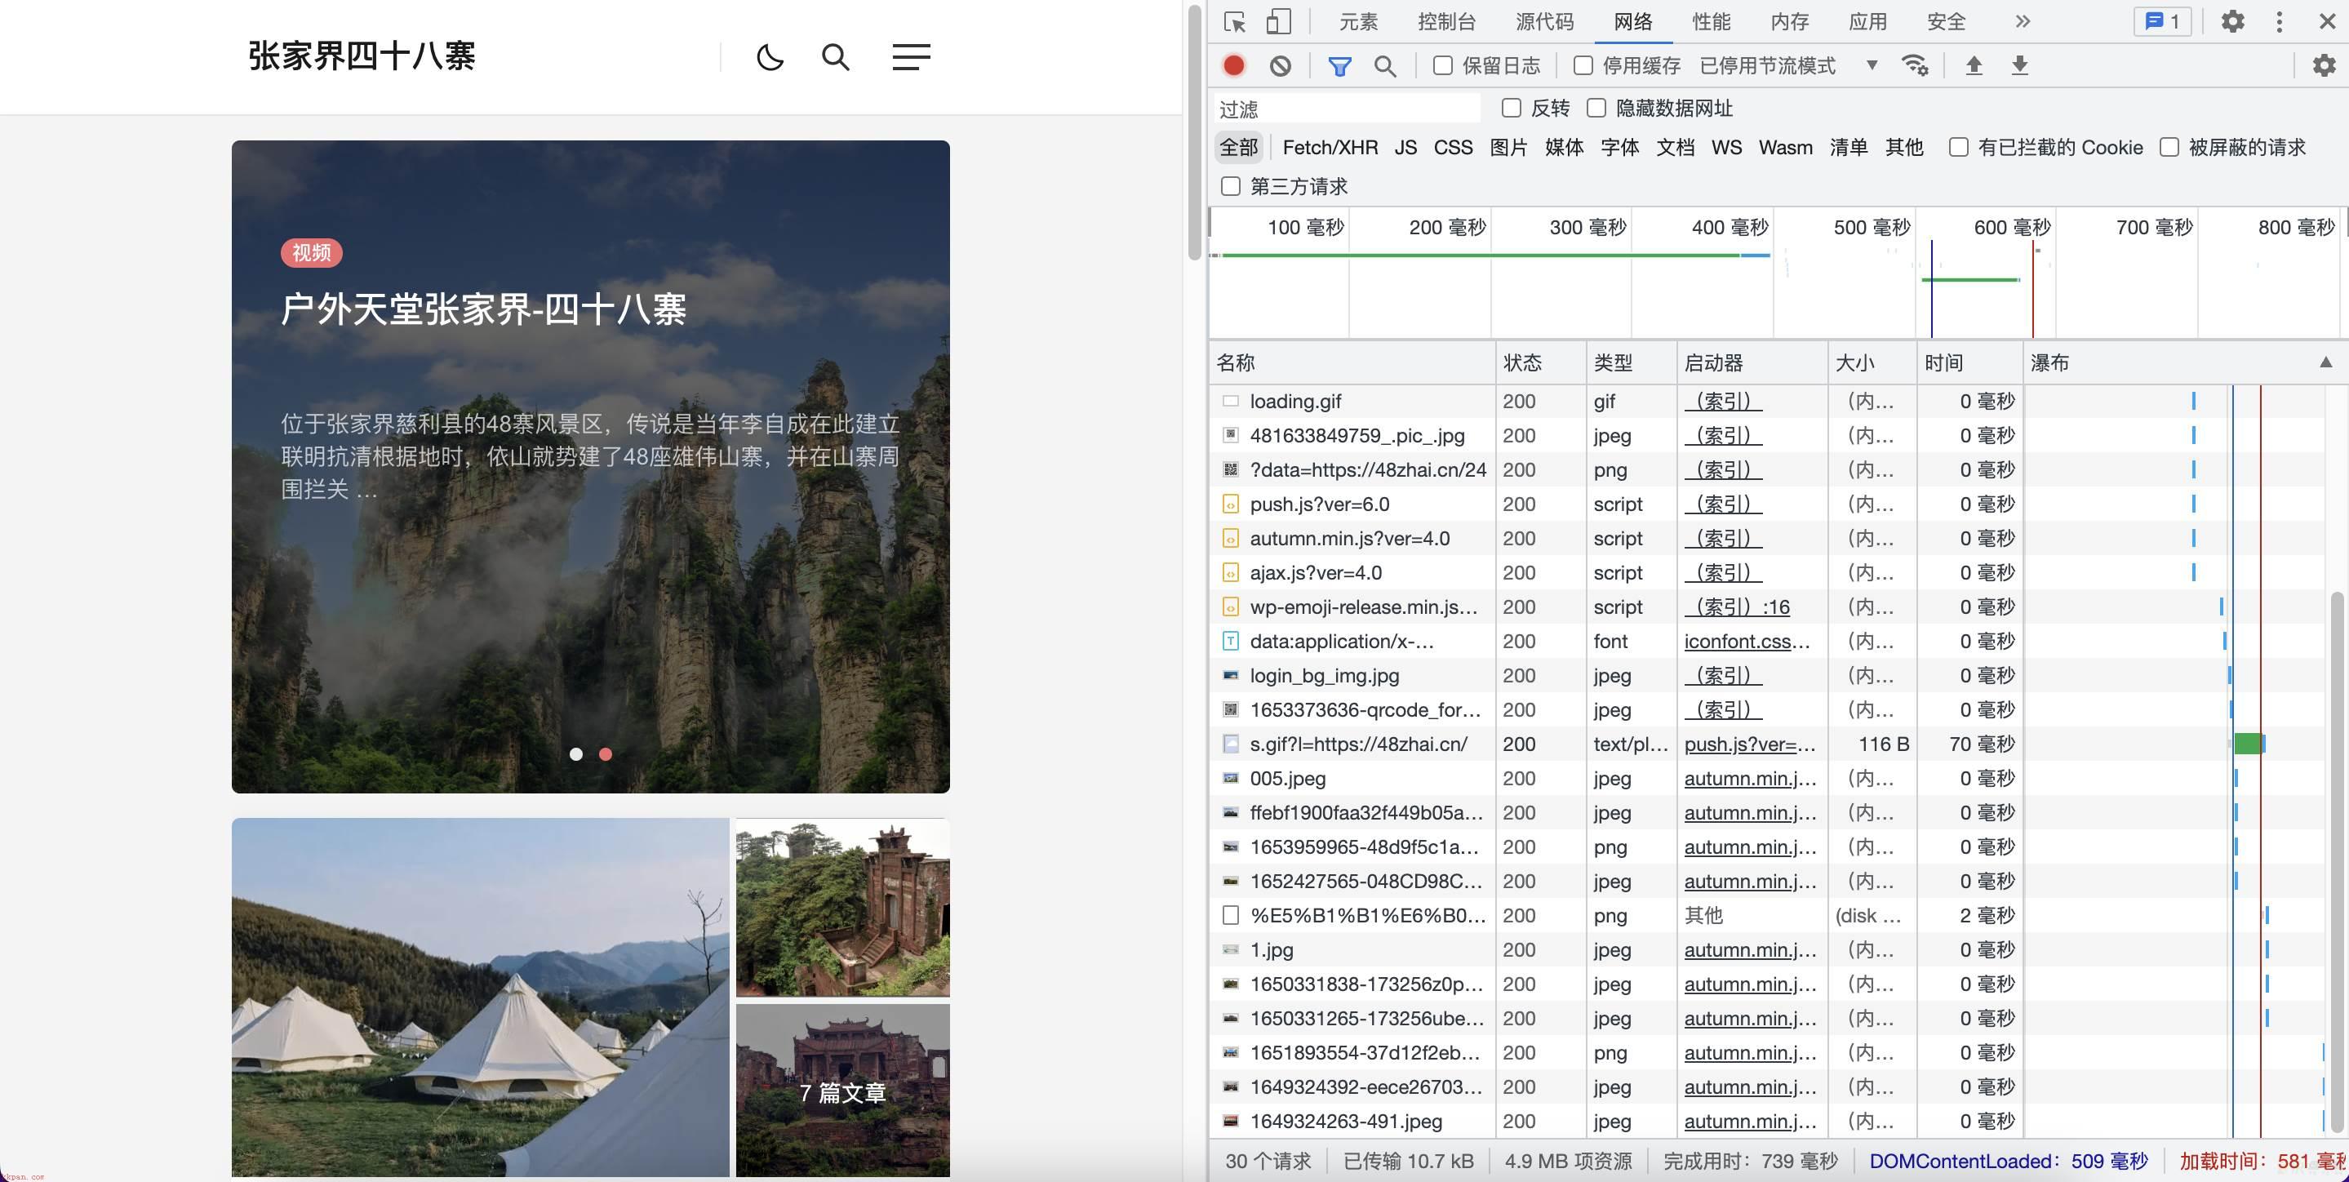The image size is (2349, 1182).
Task: Enable the Preserve log (保留日志) checkbox
Action: [x=1442, y=65]
